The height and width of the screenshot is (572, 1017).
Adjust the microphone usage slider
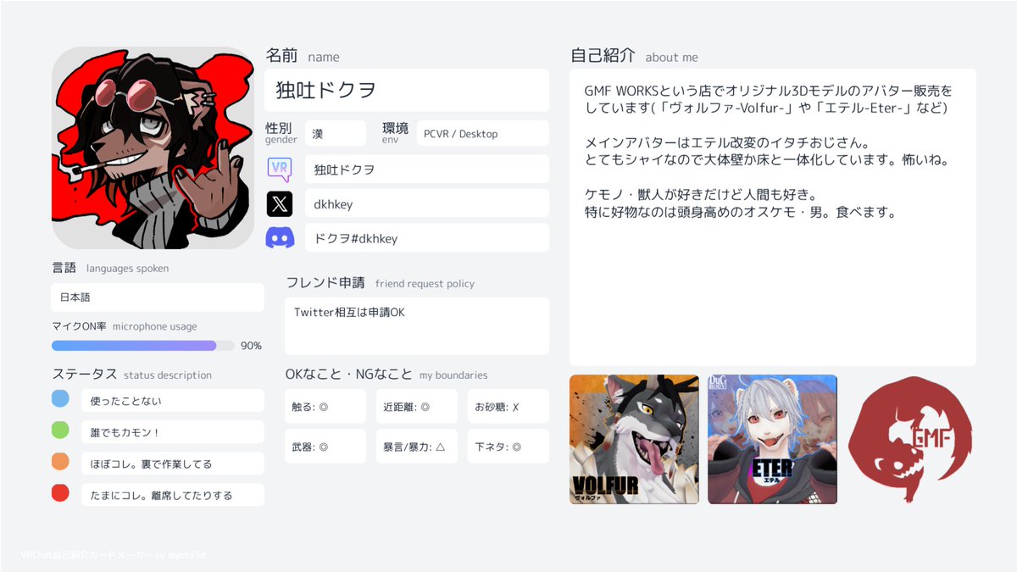click(142, 345)
